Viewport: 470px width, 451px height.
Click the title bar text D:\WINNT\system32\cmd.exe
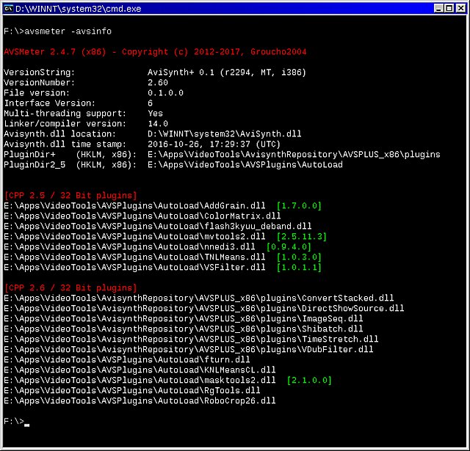[79, 9]
